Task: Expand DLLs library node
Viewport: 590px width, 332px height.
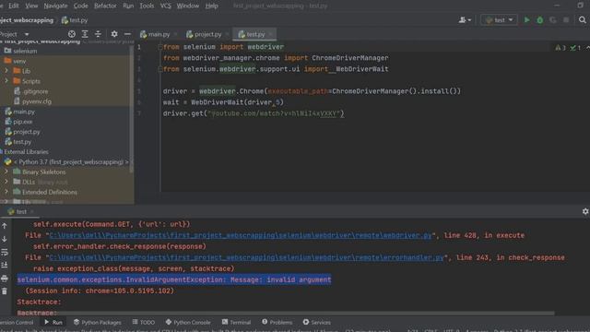Action: (6, 182)
